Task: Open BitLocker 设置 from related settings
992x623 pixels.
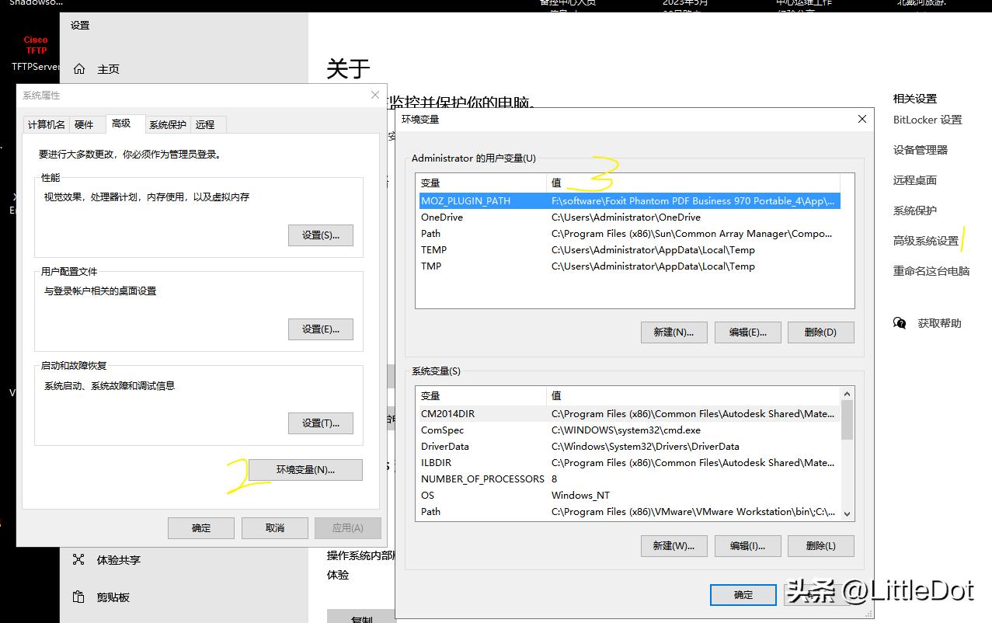Action: pos(929,119)
